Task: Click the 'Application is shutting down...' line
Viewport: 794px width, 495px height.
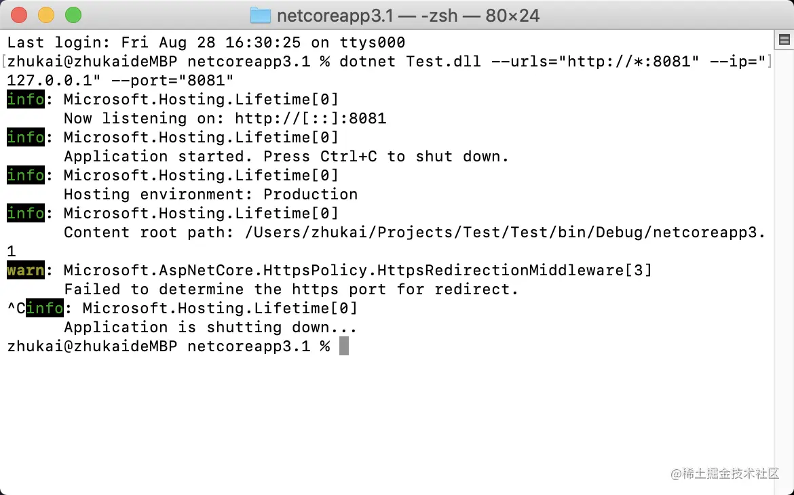Action: click(x=210, y=328)
